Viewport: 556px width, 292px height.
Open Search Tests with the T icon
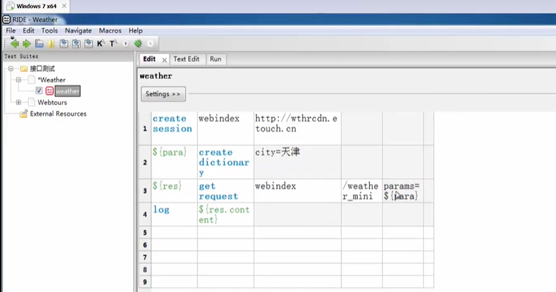coord(113,44)
